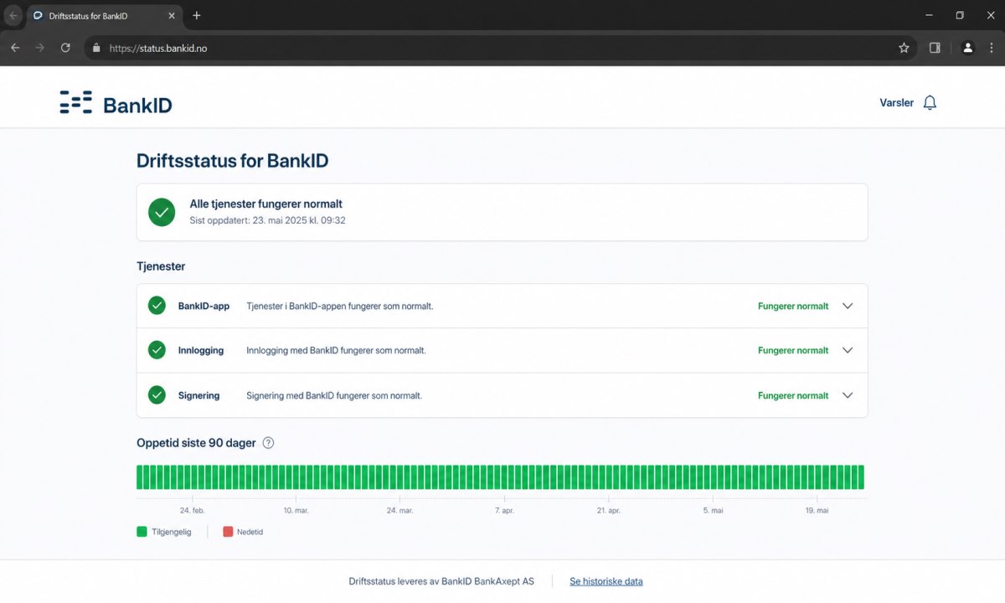Viewport: 1005px width, 603px height.
Task: Open the browser profile icon
Action: 967,48
